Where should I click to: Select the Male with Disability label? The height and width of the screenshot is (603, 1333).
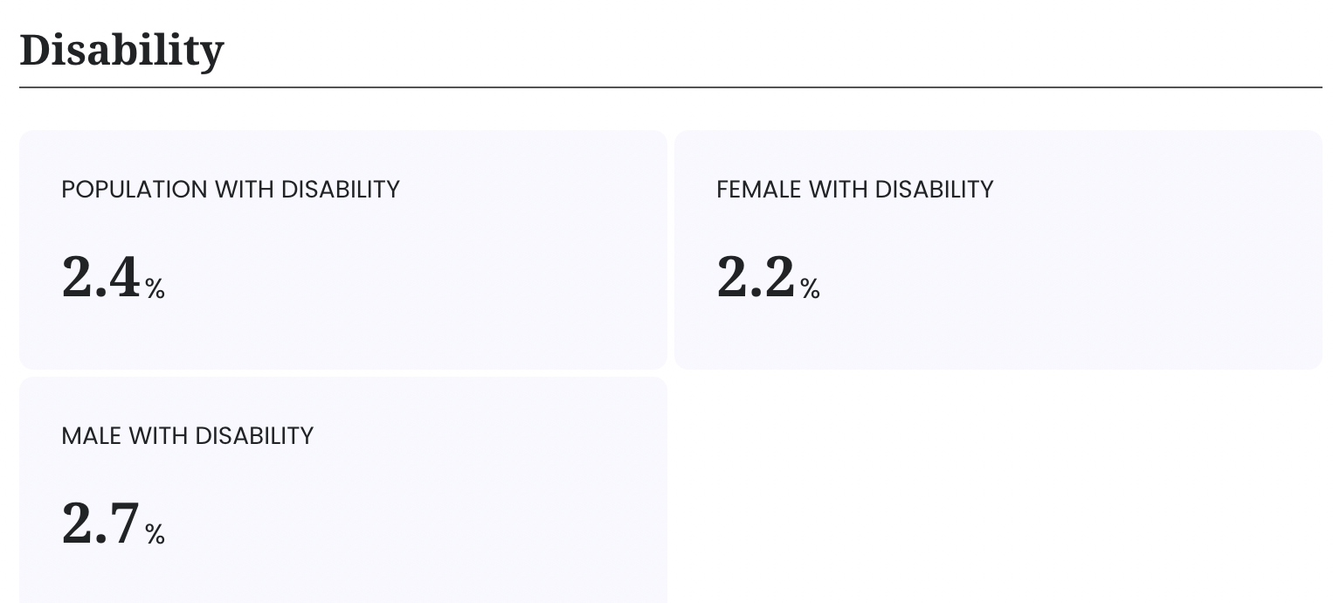(x=187, y=436)
